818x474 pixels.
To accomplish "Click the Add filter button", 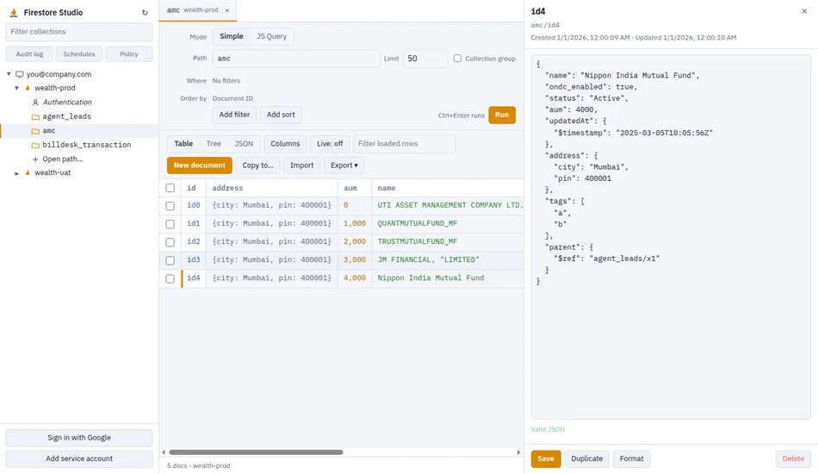I will point(234,115).
